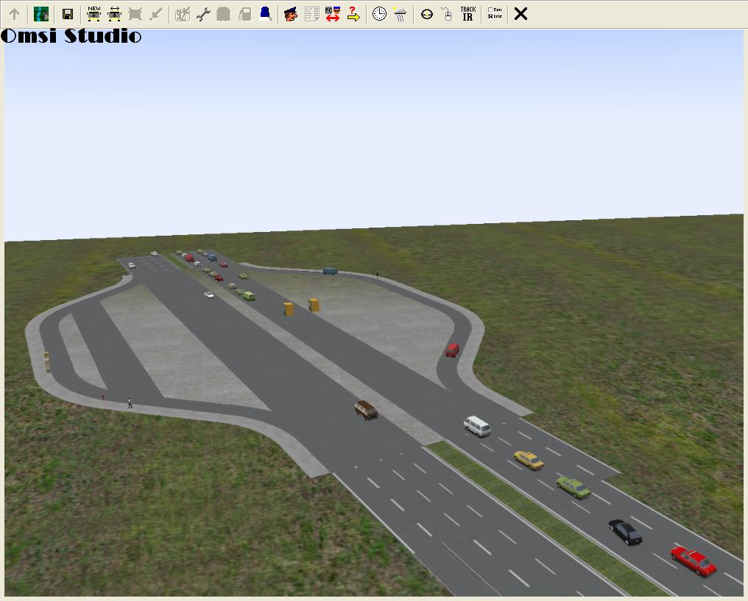This screenshot has width=748, height=601.
Task: Click the yellow taxi on the highway
Action: [528, 460]
